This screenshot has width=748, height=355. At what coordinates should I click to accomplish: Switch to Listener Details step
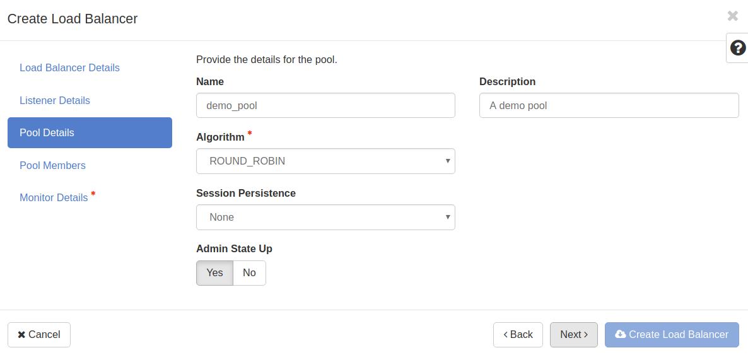(55, 100)
